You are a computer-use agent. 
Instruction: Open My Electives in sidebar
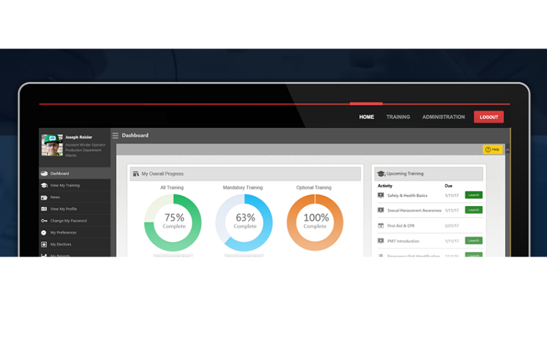[75, 245]
